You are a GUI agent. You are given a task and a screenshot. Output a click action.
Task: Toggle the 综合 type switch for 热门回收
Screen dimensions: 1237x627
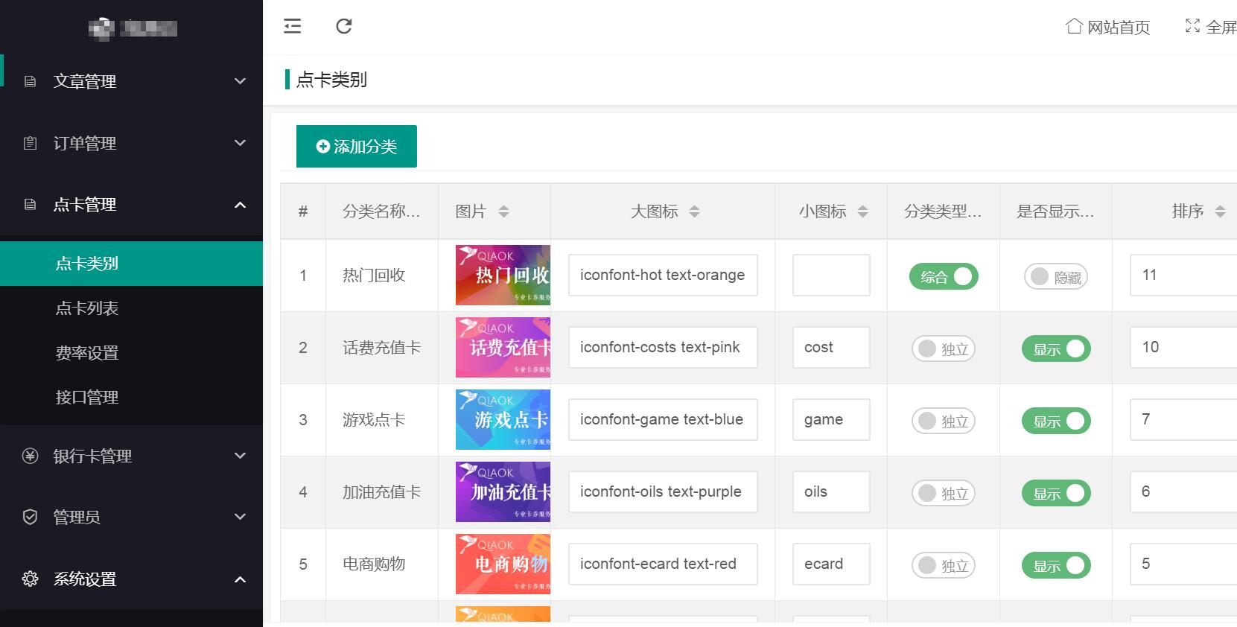(944, 277)
